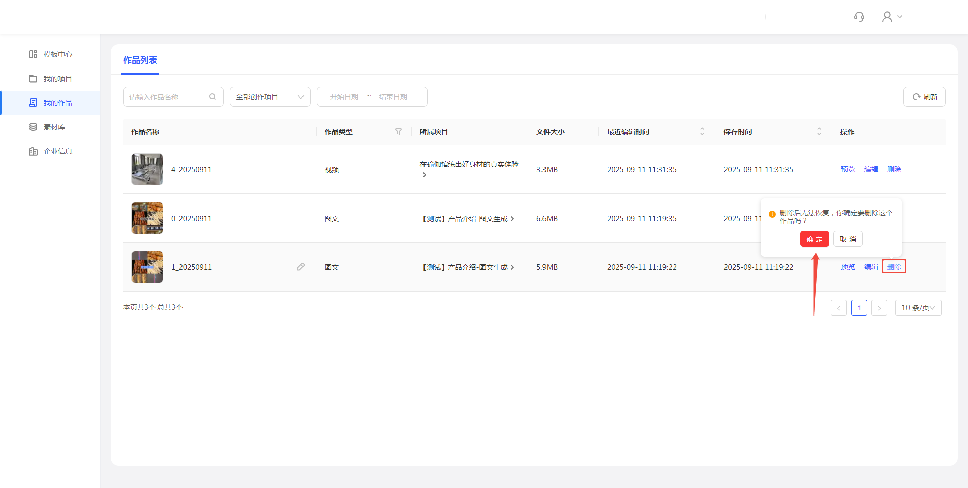Click 编辑 link for 1_20250911
This screenshot has height=488, width=968.
click(871, 267)
